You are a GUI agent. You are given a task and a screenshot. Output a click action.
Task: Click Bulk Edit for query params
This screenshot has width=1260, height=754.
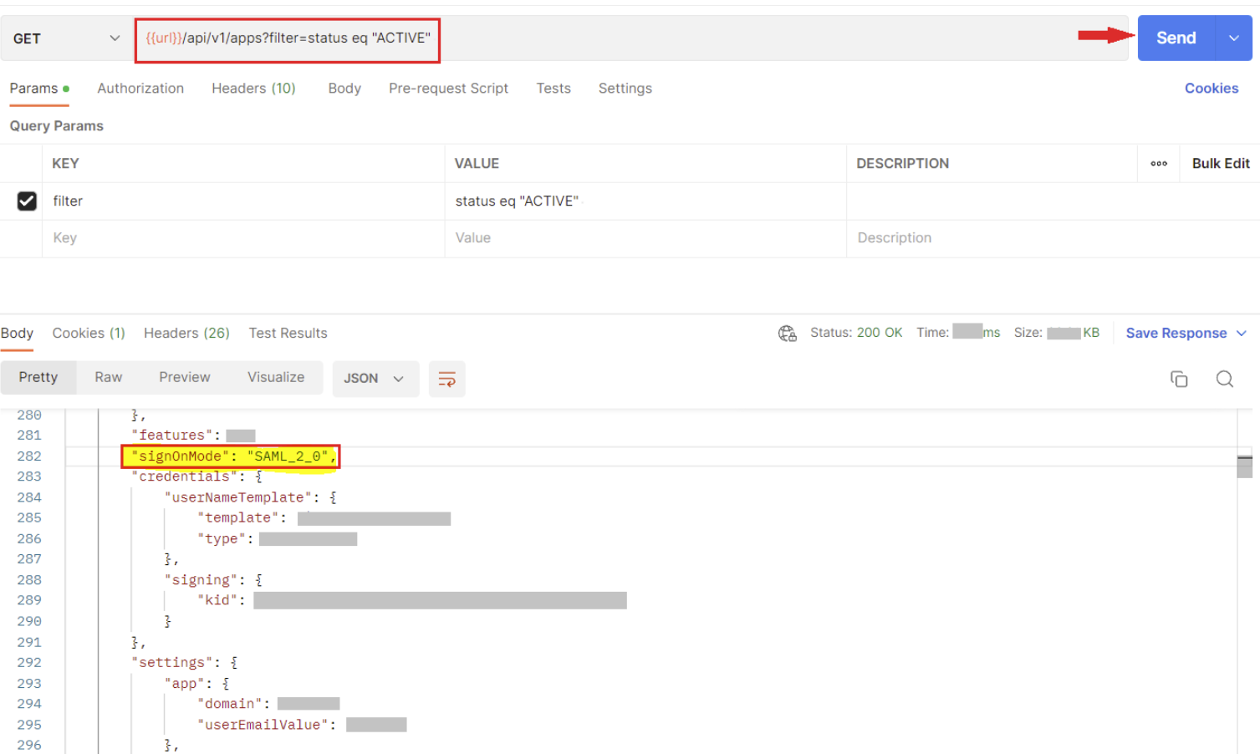[x=1220, y=164]
